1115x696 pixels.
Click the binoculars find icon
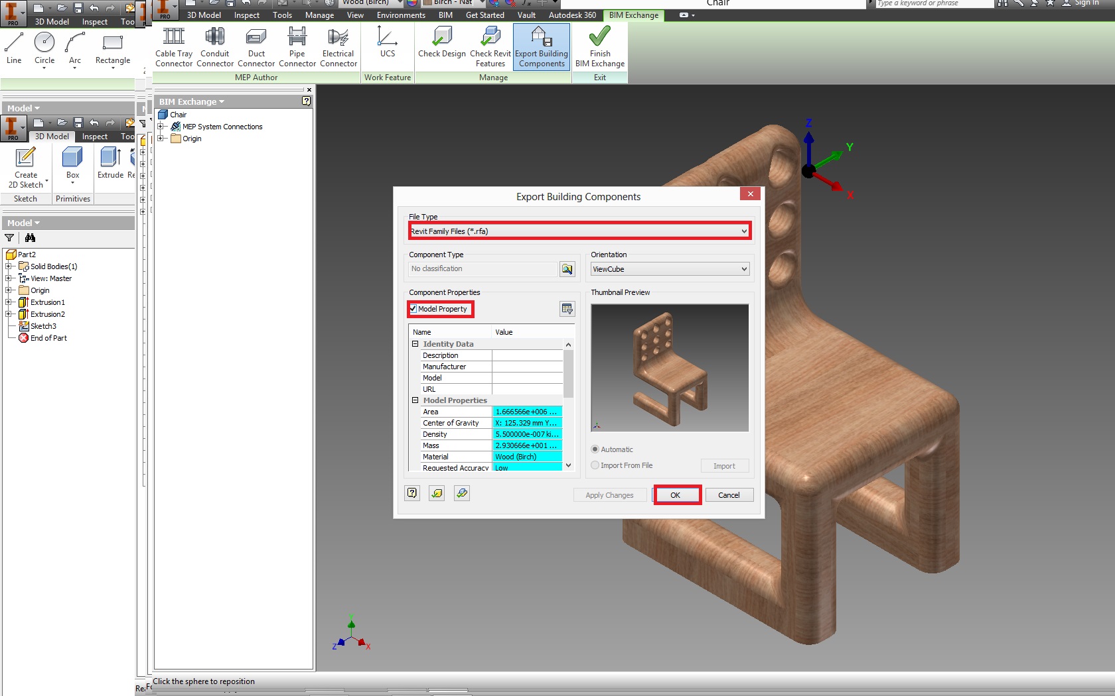tap(30, 238)
